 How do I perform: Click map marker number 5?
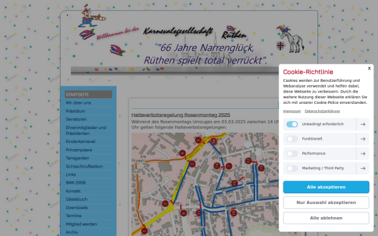pyautogui.click(x=198, y=140)
